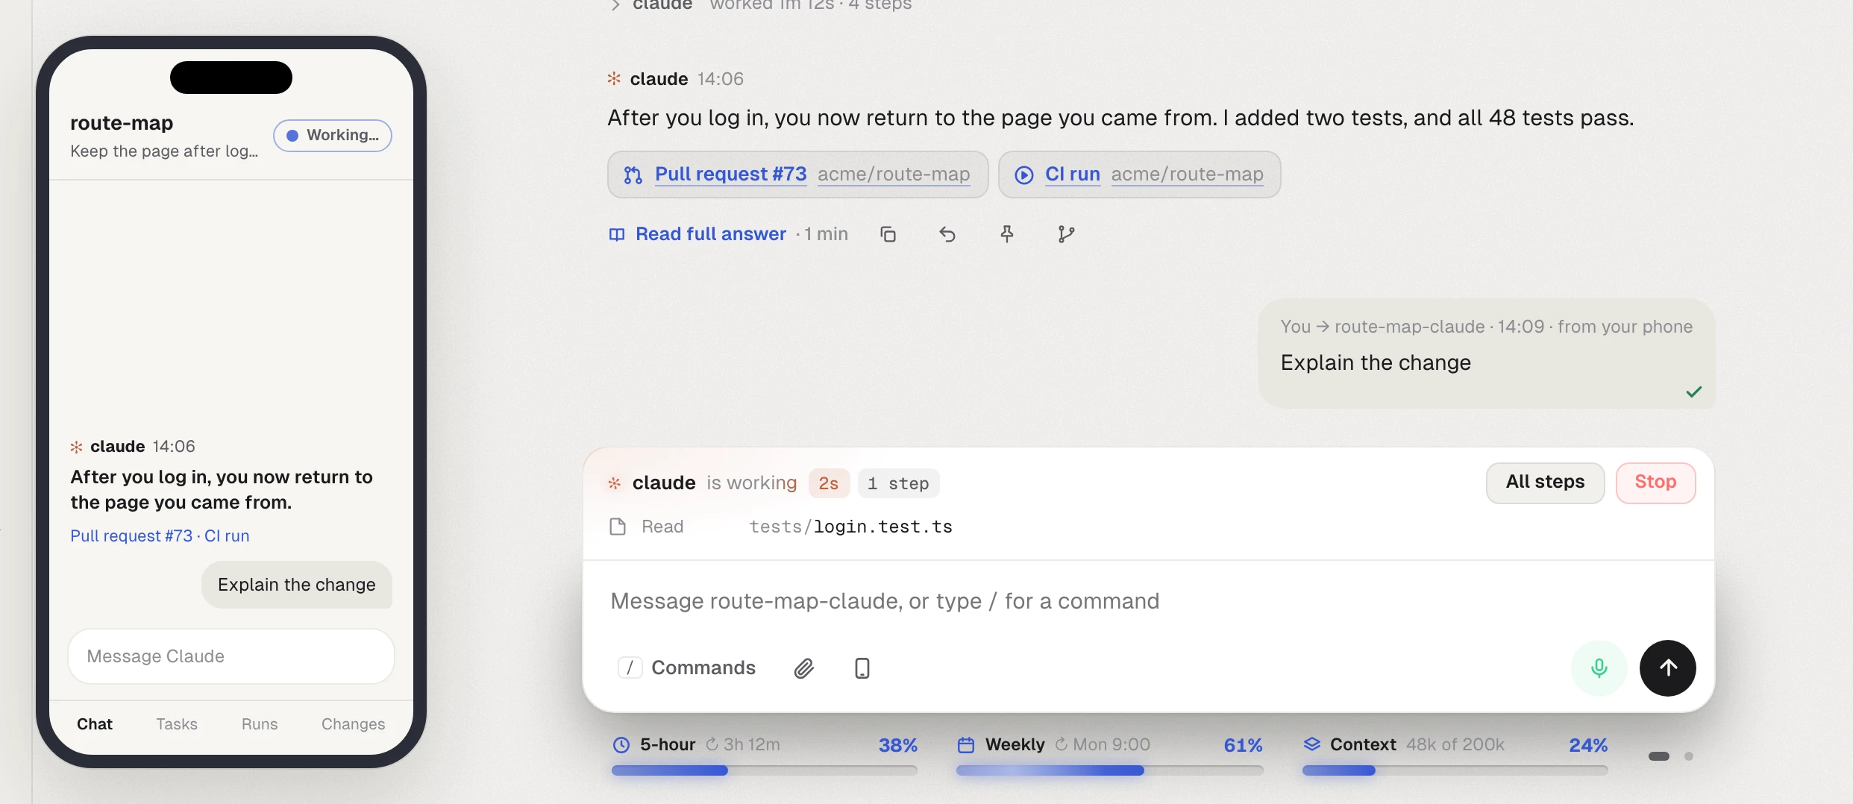Image resolution: width=1853 pixels, height=804 pixels.
Task: Click the route-map title on phone
Action: click(x=122, y=123)
